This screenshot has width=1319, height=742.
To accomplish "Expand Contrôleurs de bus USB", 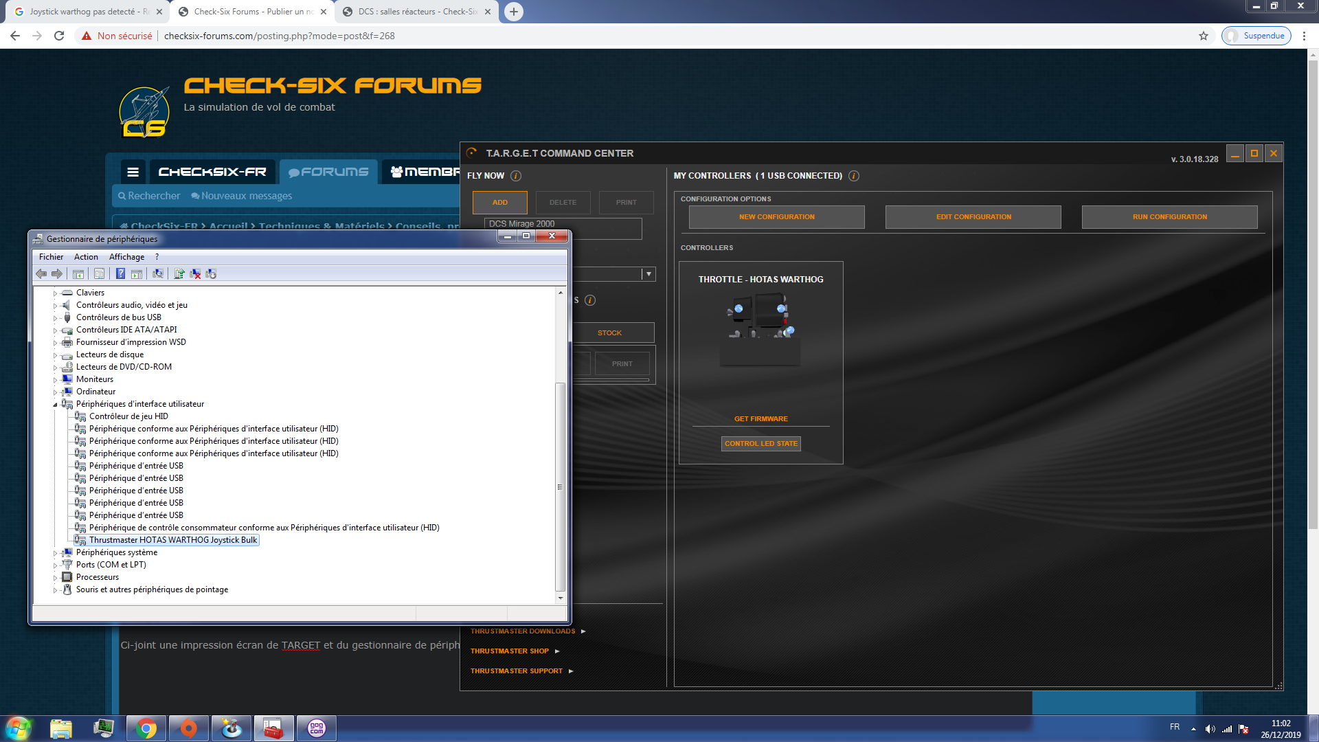I will (x=55, y=318).
